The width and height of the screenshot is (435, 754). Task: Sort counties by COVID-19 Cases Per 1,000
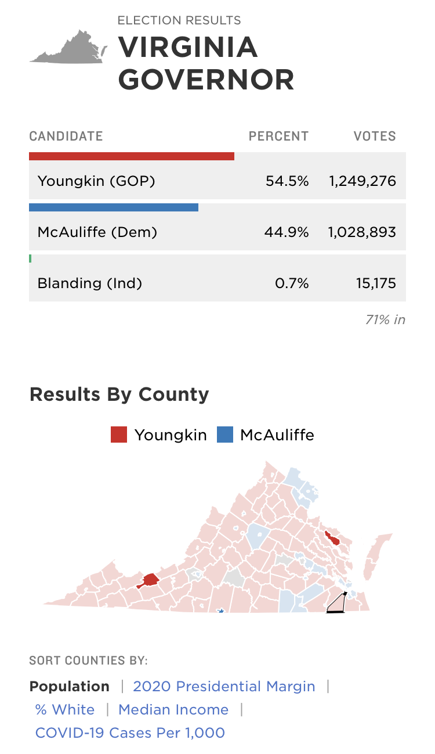(x=130, y=733)
